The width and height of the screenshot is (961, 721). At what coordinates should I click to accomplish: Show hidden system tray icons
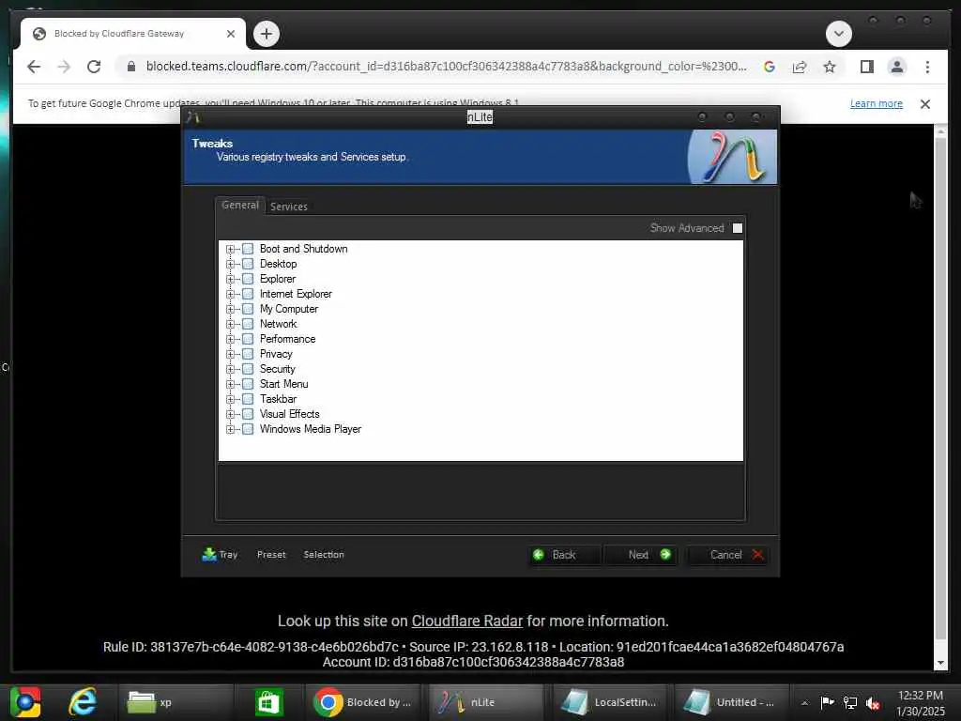(804, 702)
